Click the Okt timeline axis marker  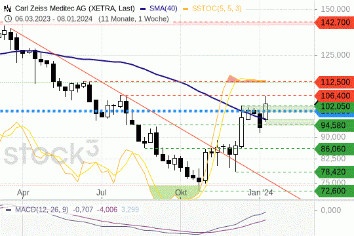tap(181, 193)
